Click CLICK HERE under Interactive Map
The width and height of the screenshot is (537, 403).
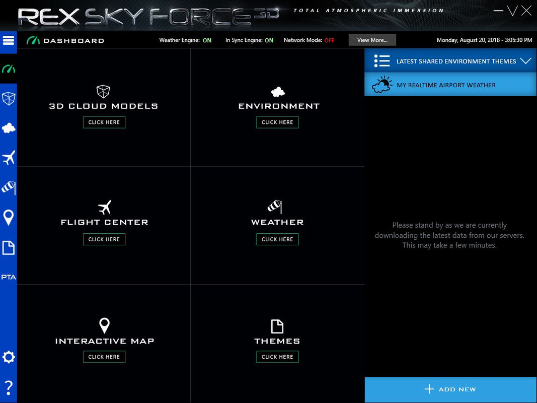pos(104,357)
